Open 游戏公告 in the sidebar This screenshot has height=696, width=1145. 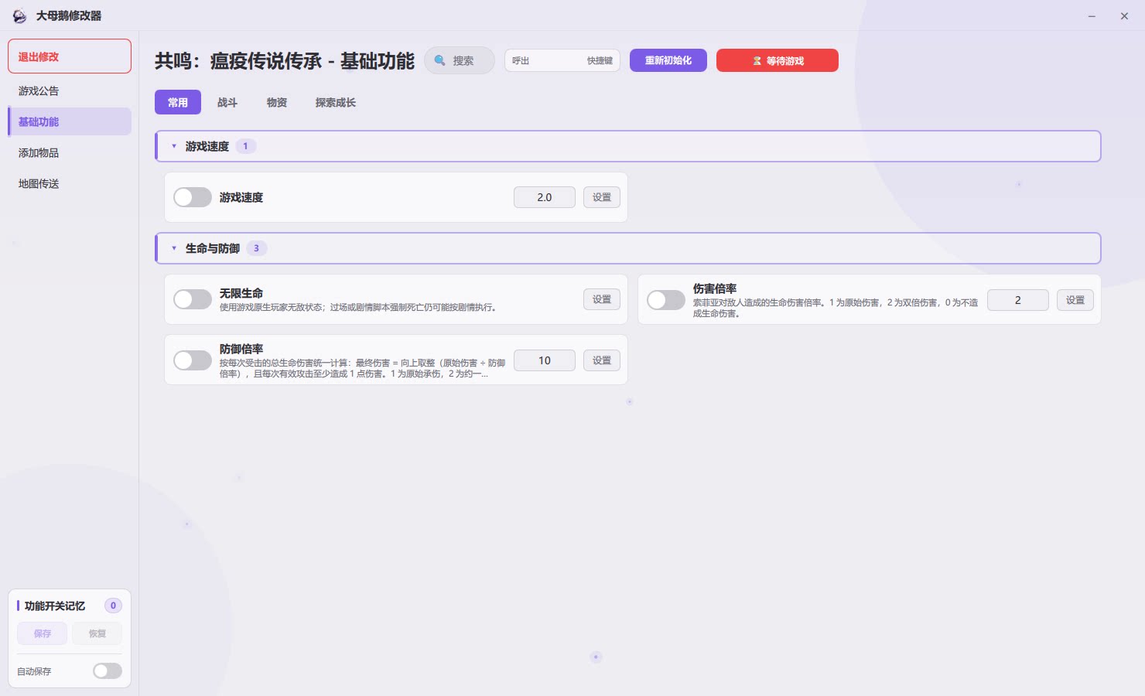[70, 90]
